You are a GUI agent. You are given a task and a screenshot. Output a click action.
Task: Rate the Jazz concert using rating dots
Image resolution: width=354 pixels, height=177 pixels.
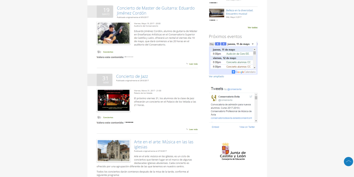[129, 122]
